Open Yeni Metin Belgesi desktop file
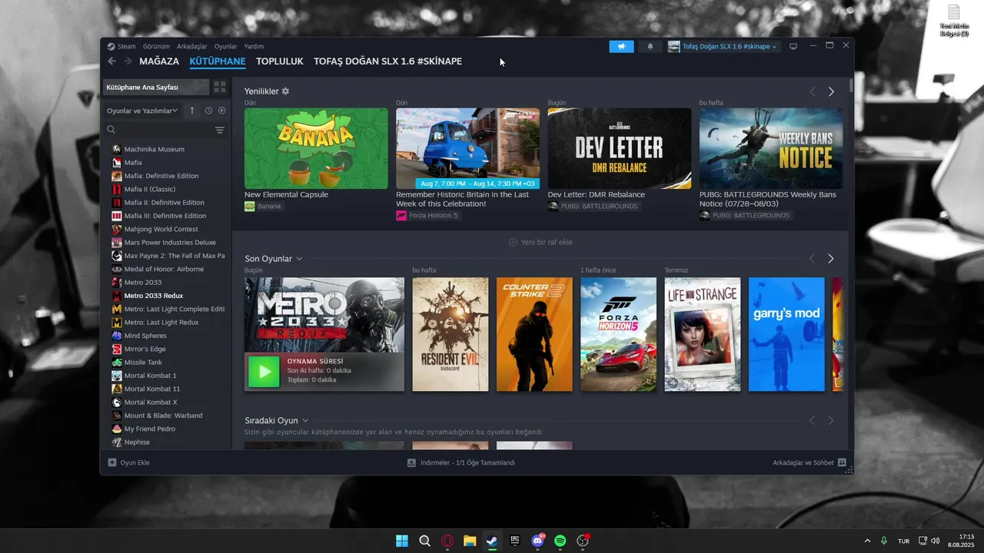This screenshot has width=984, height=553. 954,21
